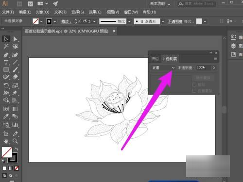Select the Hand tool
This screenshot has width=243, height=182.
click(6, 141)
